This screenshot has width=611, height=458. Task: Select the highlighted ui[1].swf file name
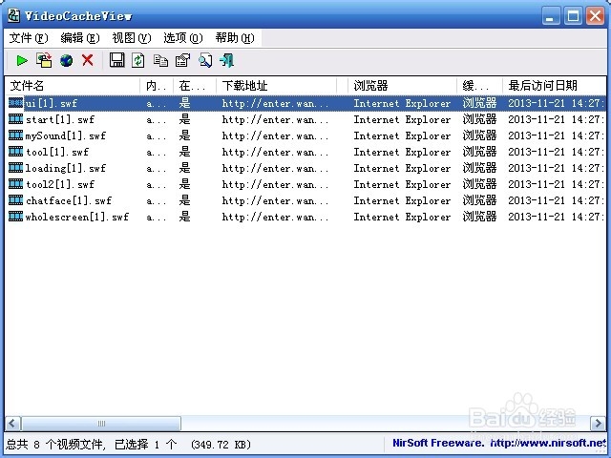51,103
